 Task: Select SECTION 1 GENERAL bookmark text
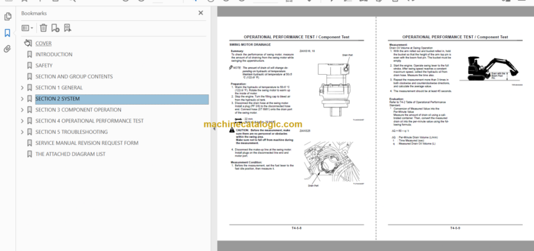59,87
